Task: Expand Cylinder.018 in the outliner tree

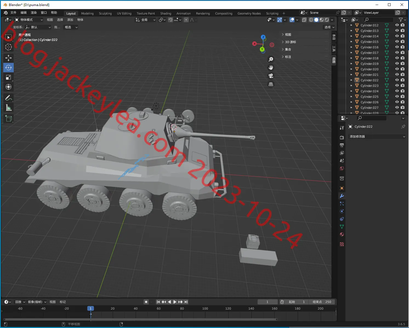Action: pos(351,58)
